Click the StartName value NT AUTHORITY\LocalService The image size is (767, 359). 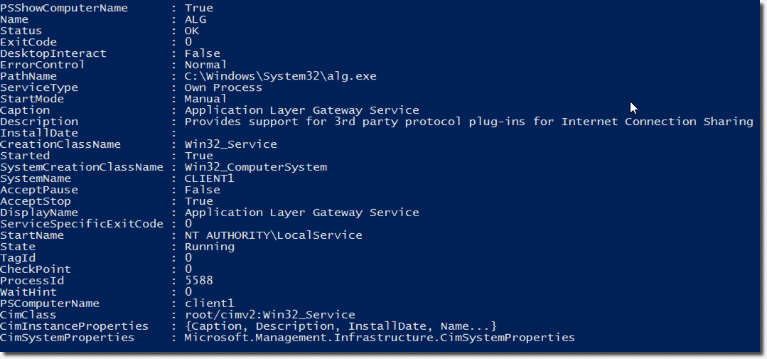273,235
